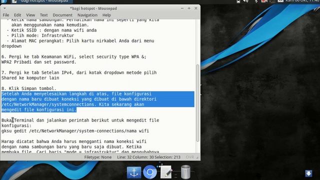320x180 pixels.
Task: Click the removable device icon in panel
Action: [x=238, y=1]
